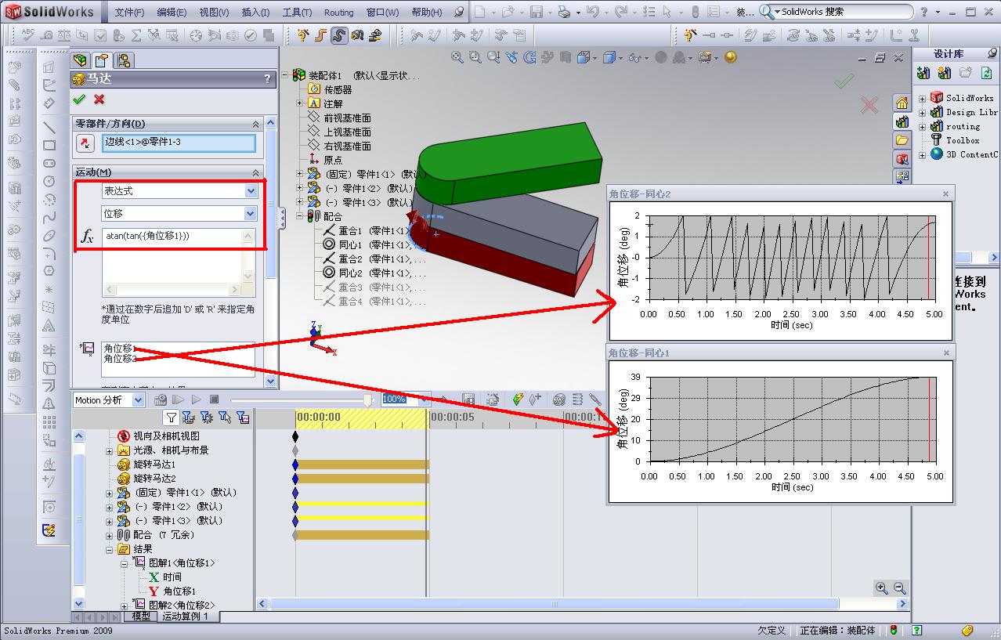This screenshot has width=1001, height=640.
Task: Open the FeatureManager design tree tab
Action: tap(80, 60)
